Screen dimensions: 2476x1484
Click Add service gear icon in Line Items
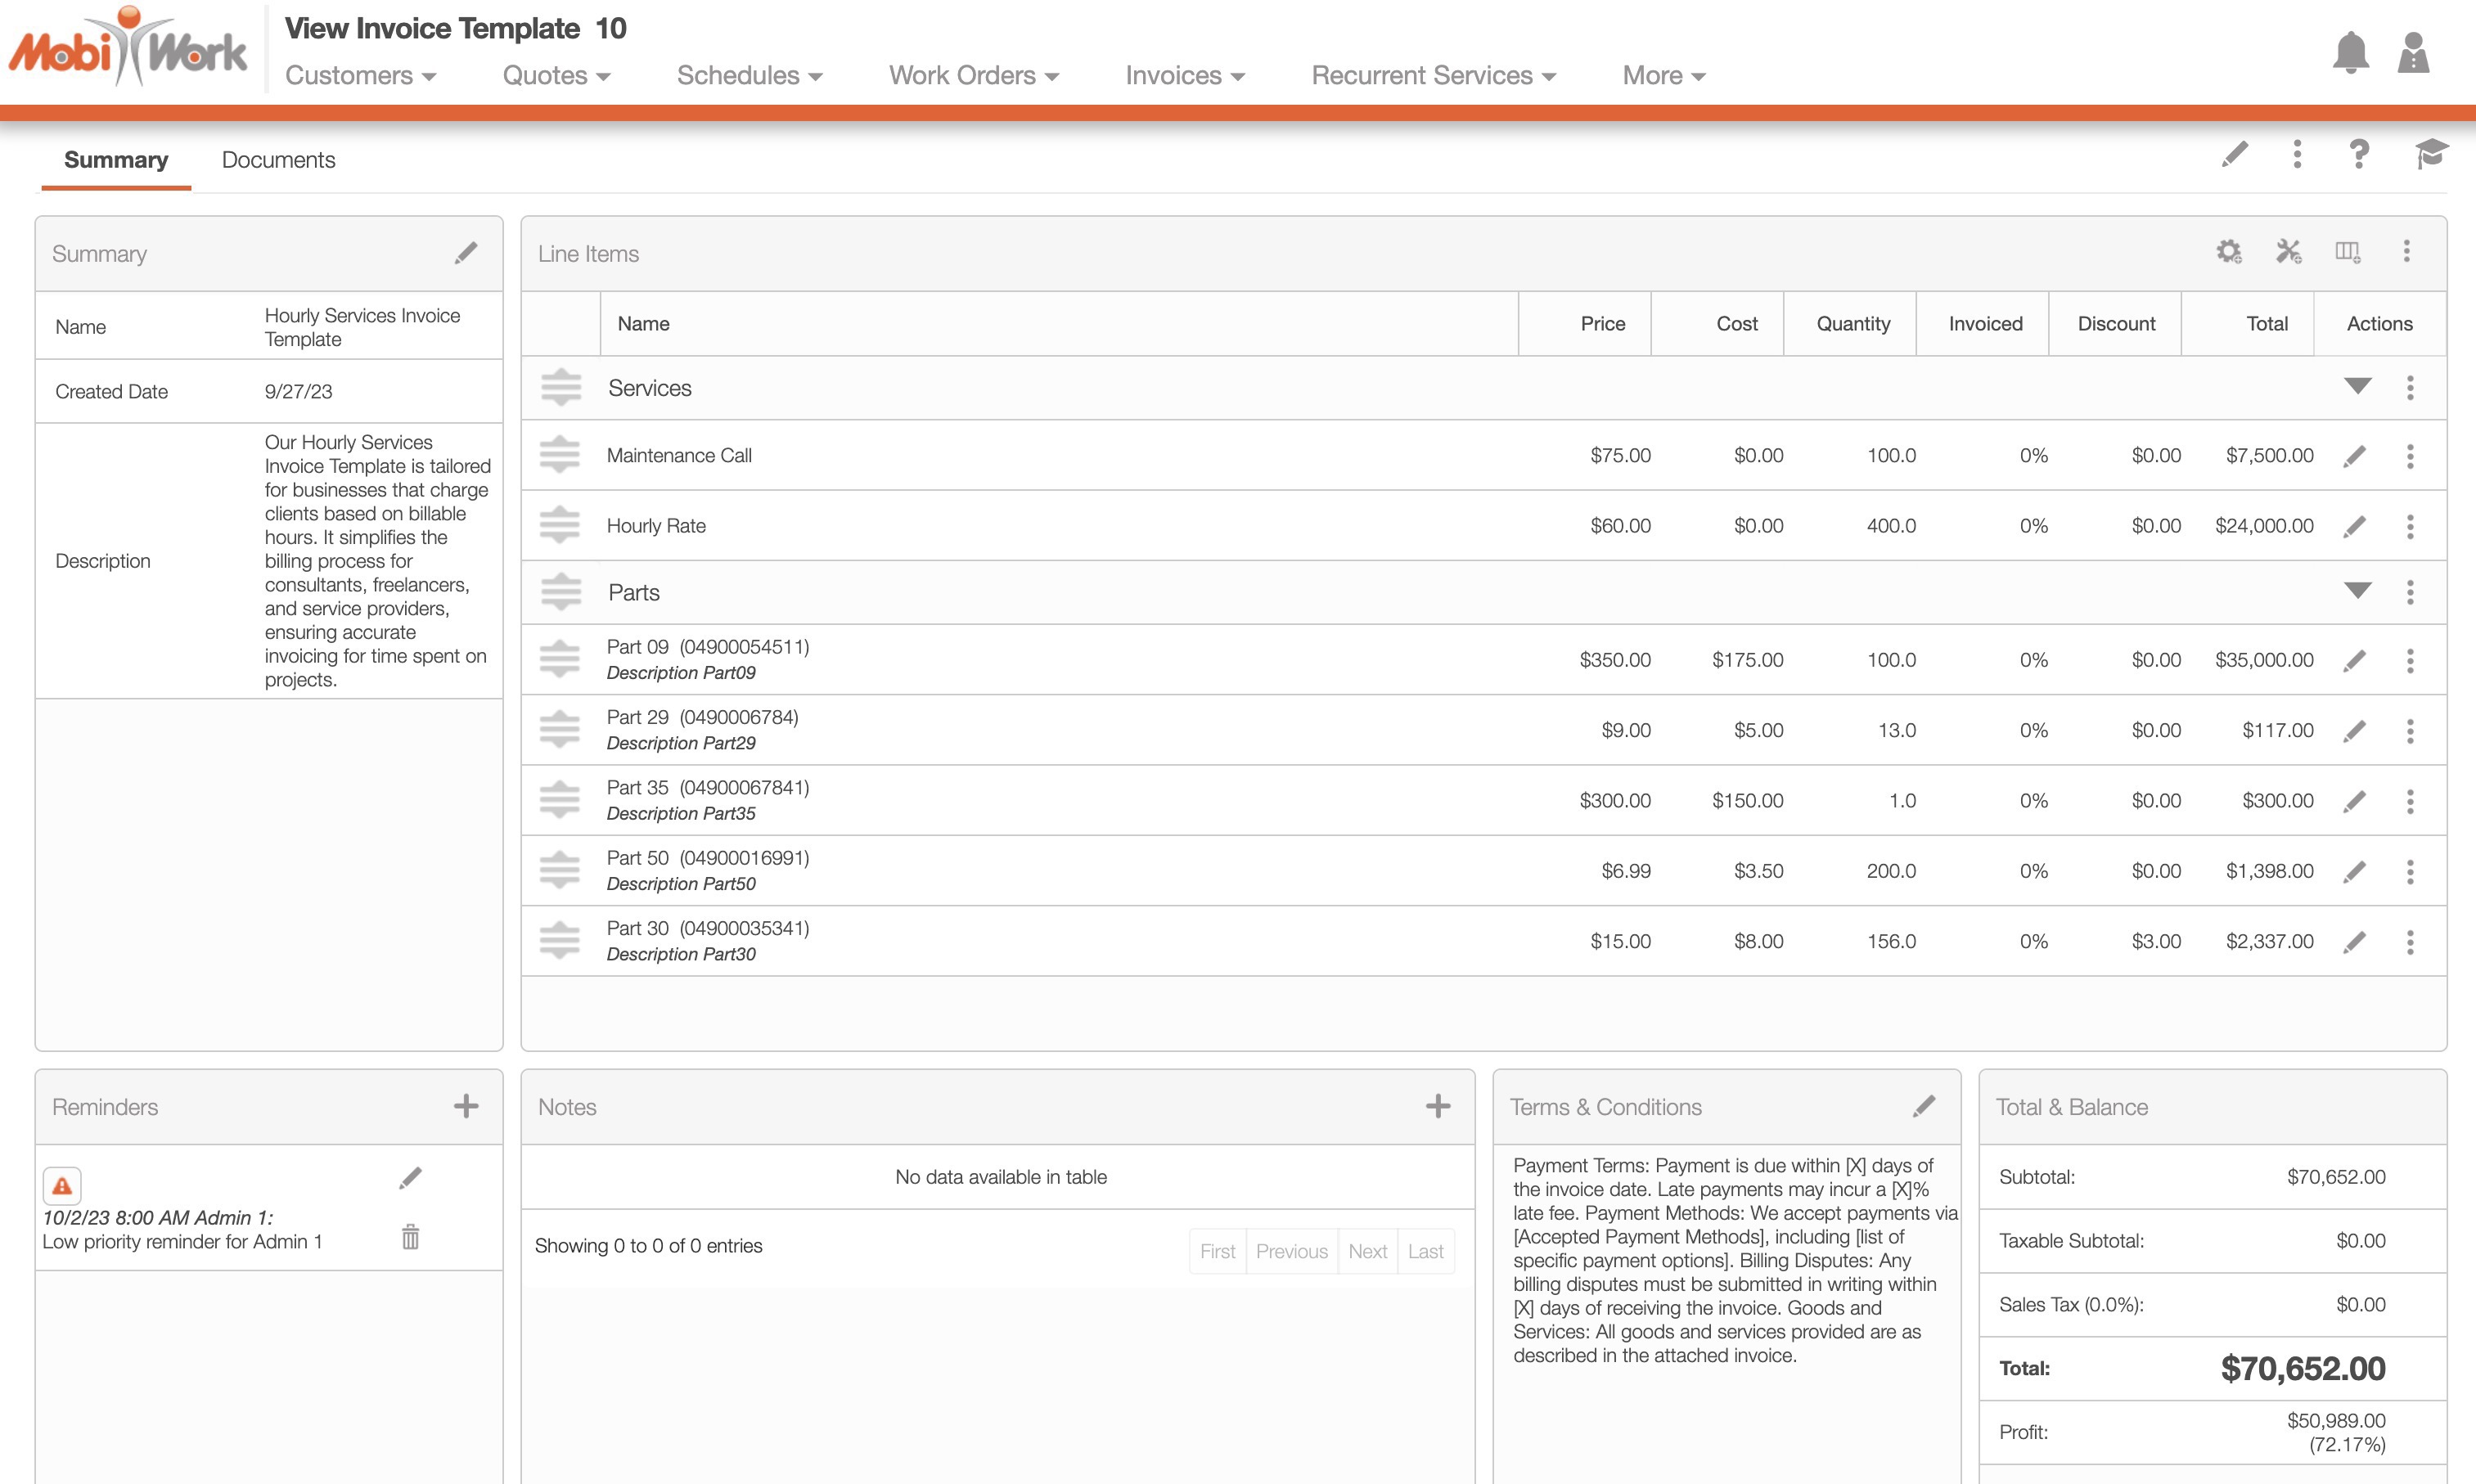2228,252
